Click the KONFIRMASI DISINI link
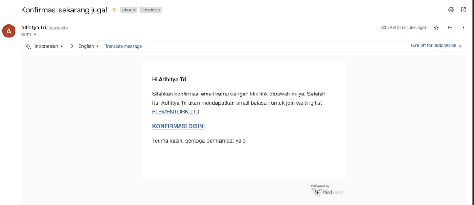 click(178, 126)
